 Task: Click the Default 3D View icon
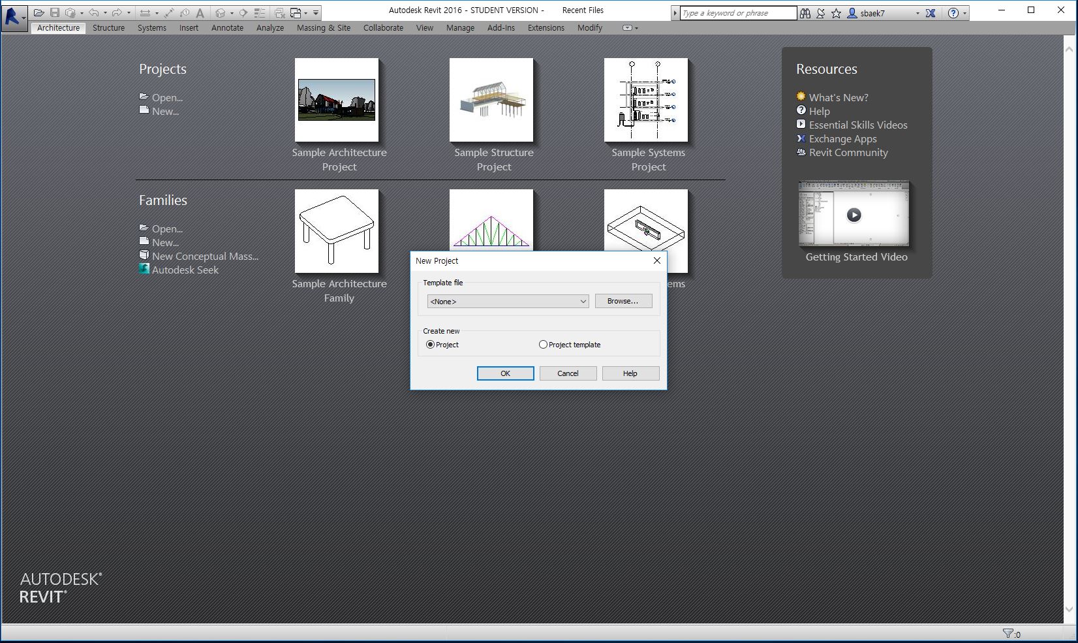pyautogui.click(x=221, y=12)
